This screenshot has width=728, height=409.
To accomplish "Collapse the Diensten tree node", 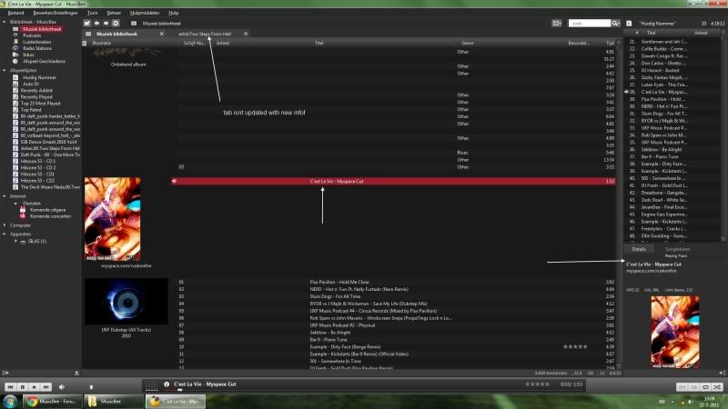I will pos(15,203).
